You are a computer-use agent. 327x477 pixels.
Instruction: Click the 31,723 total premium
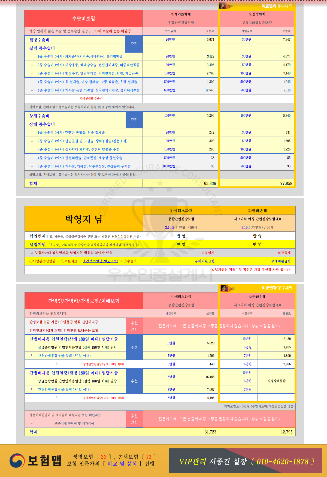tap(210, 432)
